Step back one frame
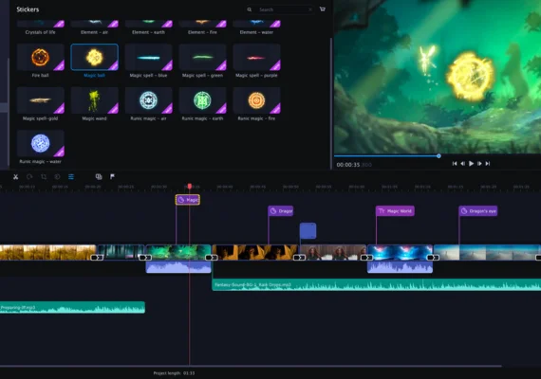The width and height of the screenshot is (541, 379). tap(462, 164)
